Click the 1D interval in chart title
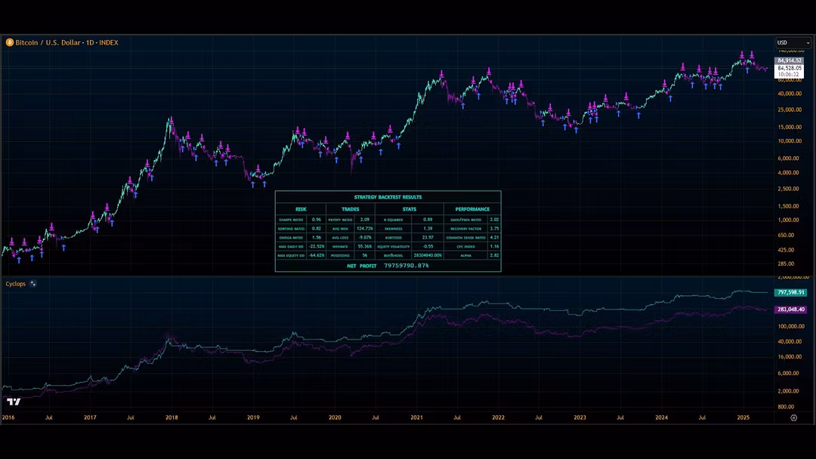 click(89, 43)
